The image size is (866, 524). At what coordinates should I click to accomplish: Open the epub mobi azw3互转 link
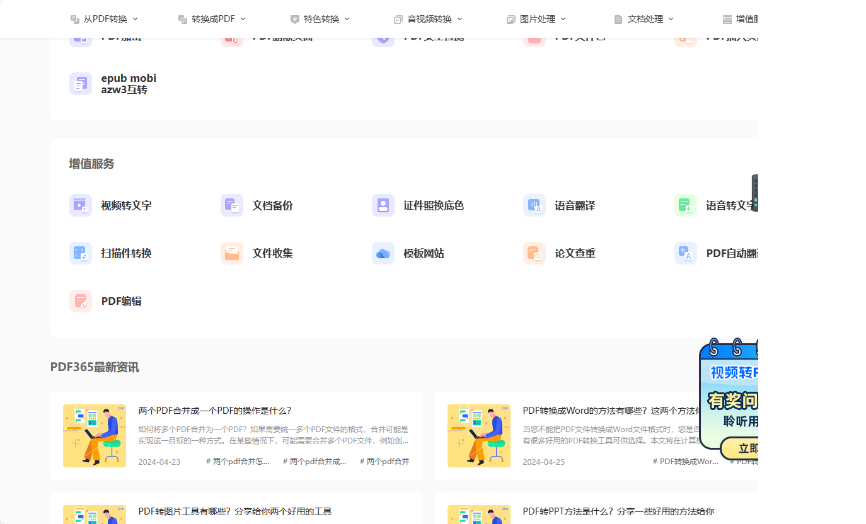(x=129, y=84)
